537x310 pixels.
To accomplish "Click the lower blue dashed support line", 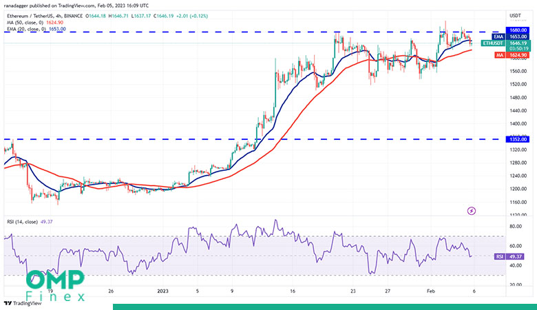I will click(253, 139).
